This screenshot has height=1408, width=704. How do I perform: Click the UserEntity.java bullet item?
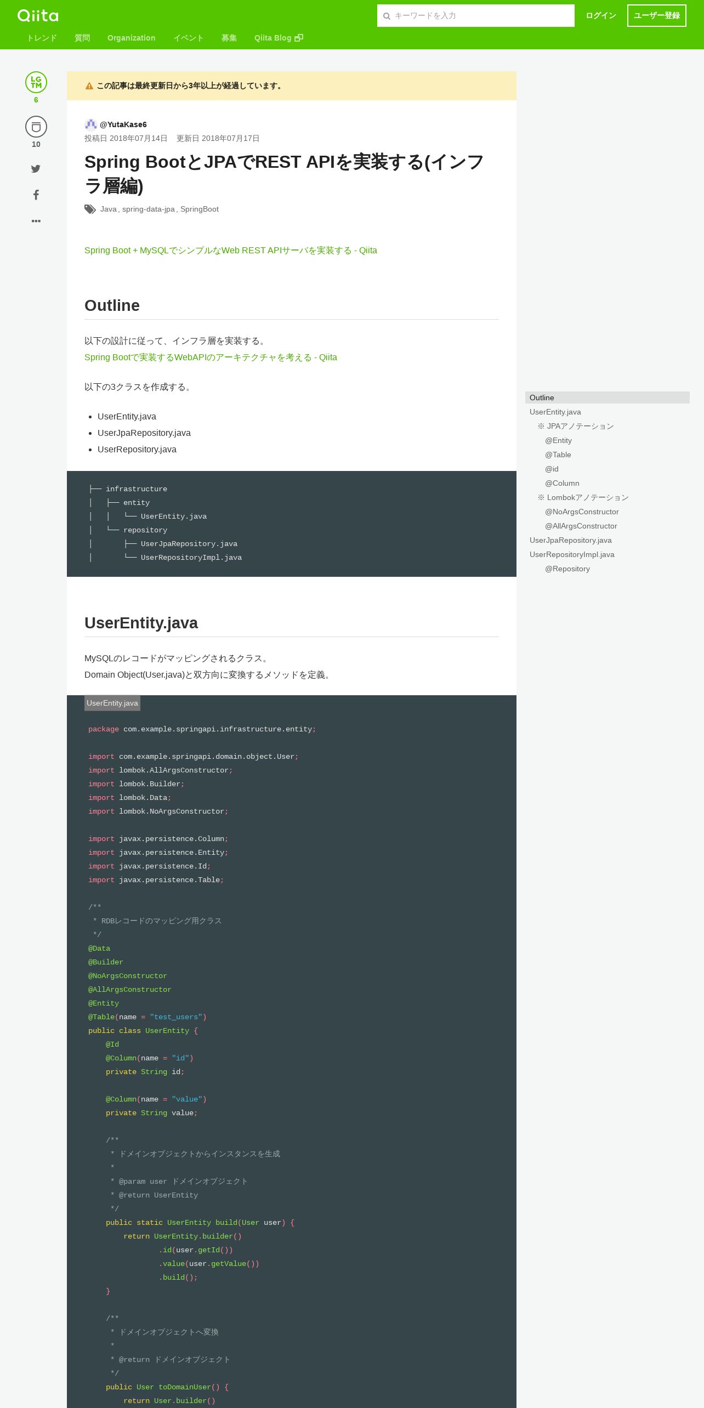click(x=127, y=417)
